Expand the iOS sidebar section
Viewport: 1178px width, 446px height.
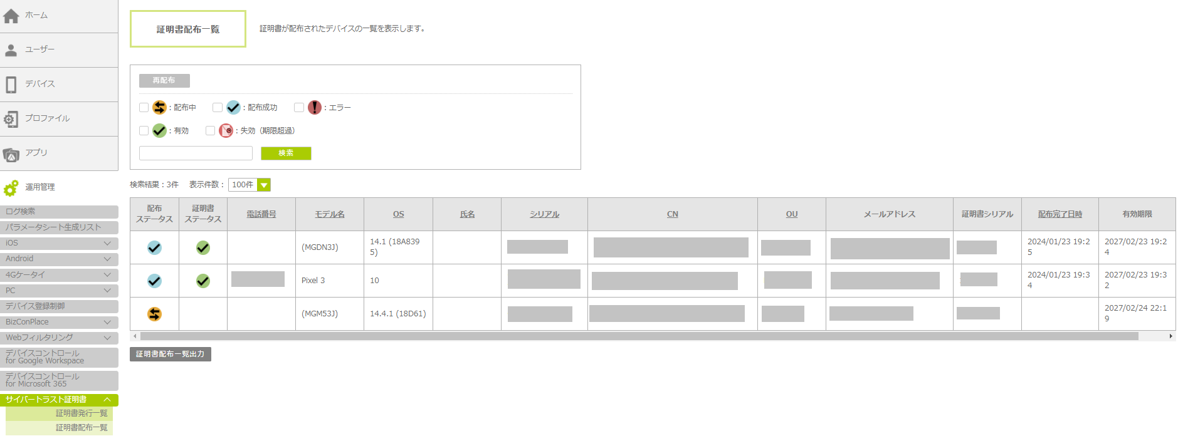click(59, 243)
